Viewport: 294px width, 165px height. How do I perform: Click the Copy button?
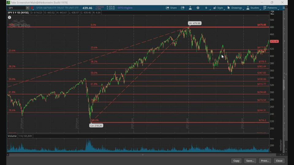pyautogui.click(x=236, y=161)
